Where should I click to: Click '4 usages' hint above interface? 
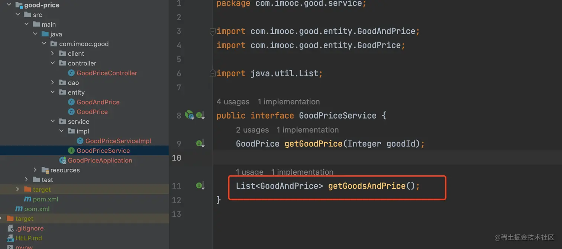click(x=233, y=101)
